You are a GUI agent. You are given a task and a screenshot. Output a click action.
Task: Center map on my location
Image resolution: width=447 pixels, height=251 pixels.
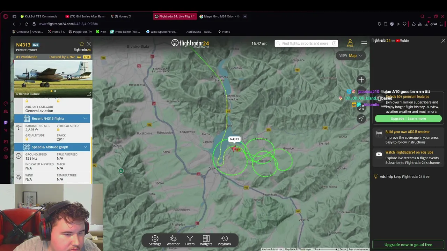pos(361,119)
